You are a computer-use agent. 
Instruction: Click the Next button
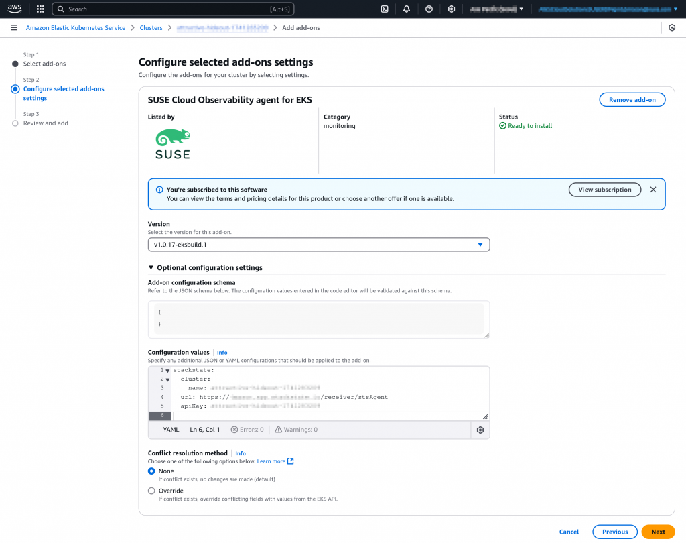[658, 532]
